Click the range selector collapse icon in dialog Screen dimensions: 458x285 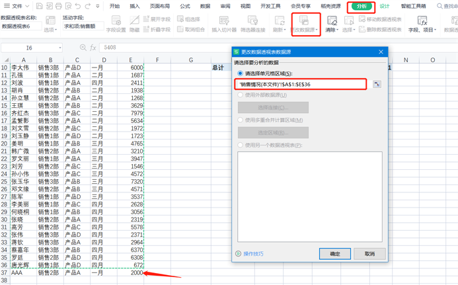click(377, 85)
